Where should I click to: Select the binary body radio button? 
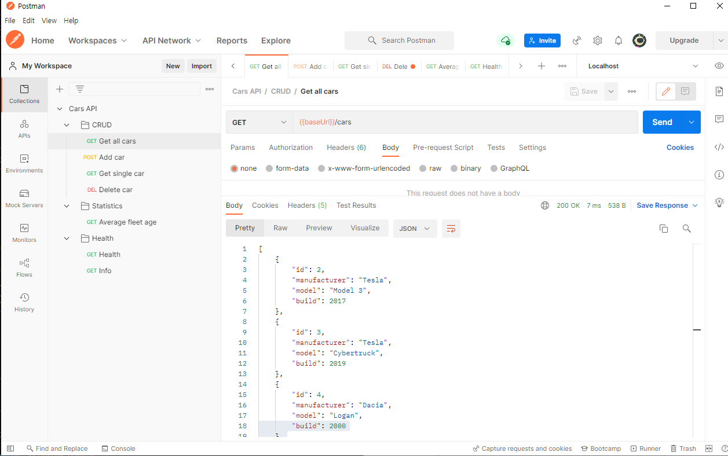pos(454,168)
